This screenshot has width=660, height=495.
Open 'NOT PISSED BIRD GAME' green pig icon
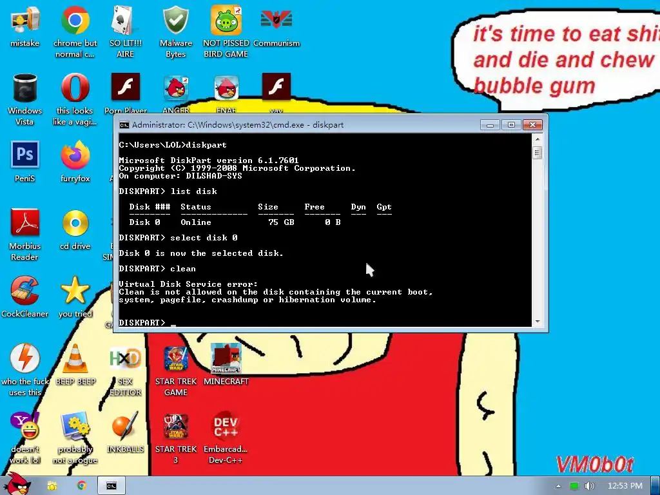click(226, 31)
